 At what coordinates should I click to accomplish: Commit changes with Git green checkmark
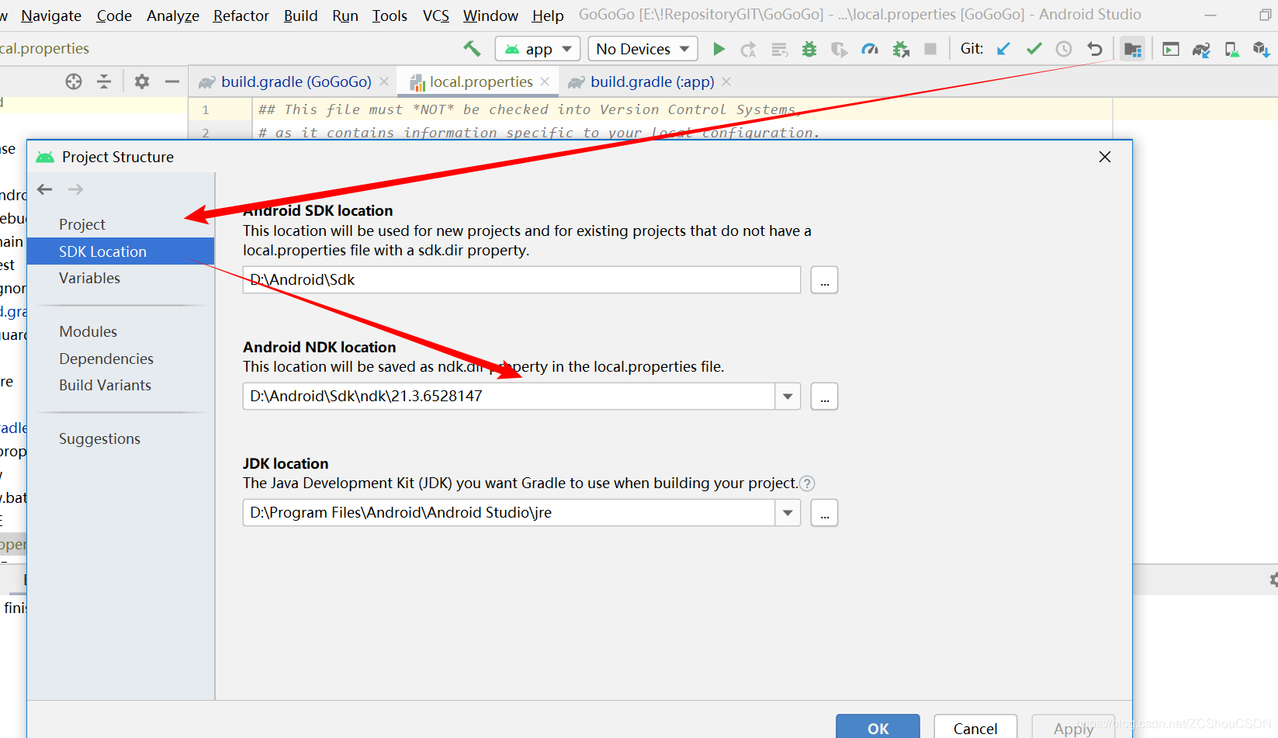tap(1034, 49)
